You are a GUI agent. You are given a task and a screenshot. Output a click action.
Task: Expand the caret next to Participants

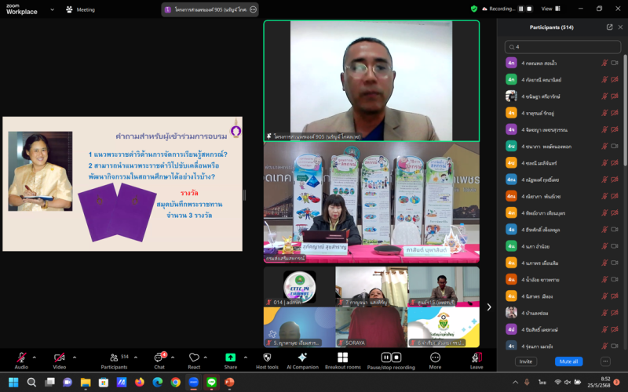tap(135, 358)
